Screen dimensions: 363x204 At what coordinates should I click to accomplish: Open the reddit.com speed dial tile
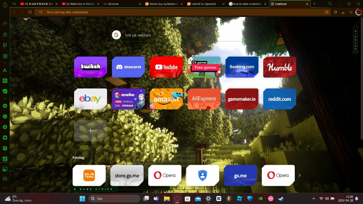point(280,99)
